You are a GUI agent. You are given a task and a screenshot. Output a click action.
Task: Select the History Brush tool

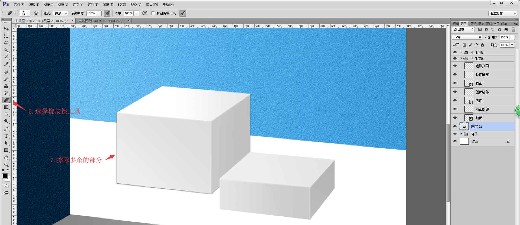pyautogui.click(x=6, y=93)
